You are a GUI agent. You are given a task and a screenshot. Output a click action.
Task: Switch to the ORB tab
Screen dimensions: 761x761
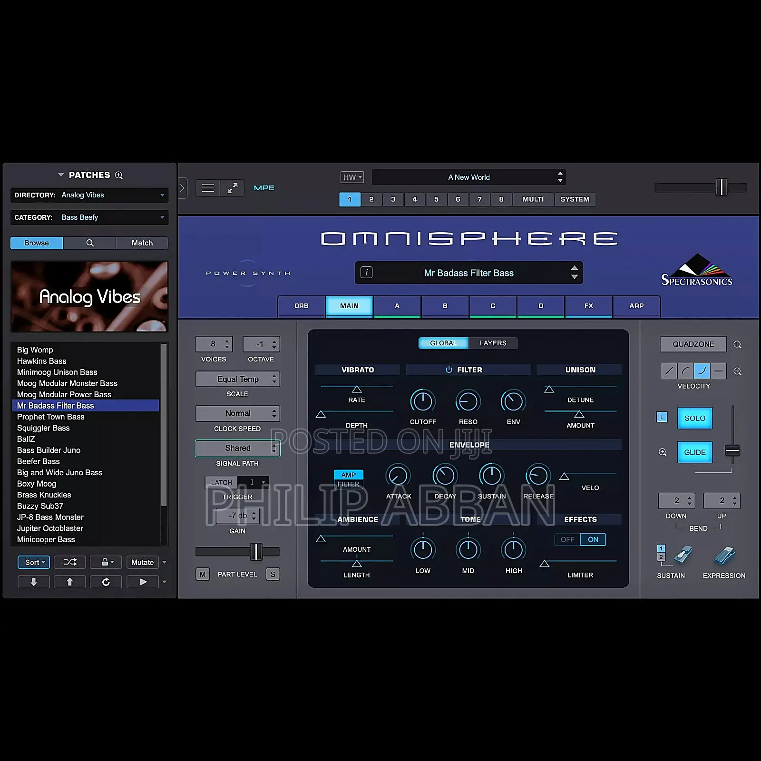click(x=302, y=306)
